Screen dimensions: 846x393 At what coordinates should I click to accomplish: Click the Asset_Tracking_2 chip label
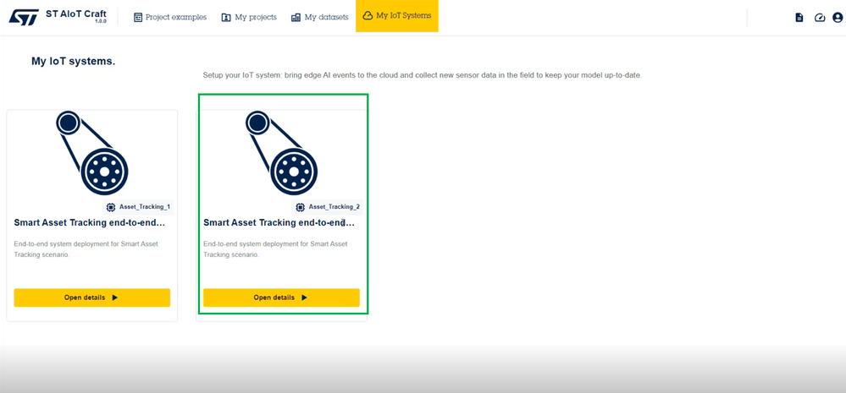point(328,207)
